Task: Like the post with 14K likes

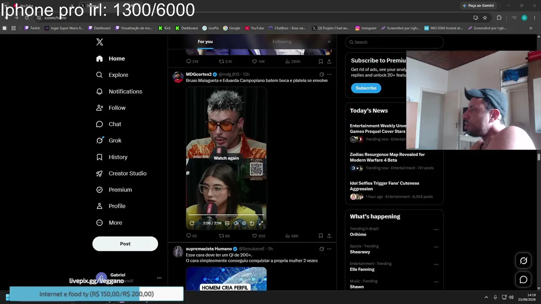Action: pos(258,62)
